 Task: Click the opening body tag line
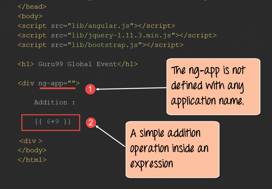click(x=30, y=16)
